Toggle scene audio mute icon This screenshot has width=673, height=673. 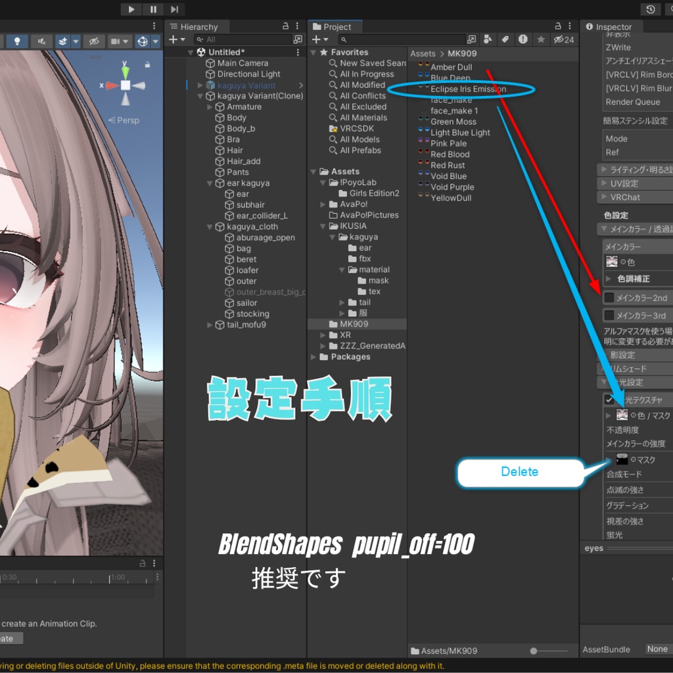[41, 41]
